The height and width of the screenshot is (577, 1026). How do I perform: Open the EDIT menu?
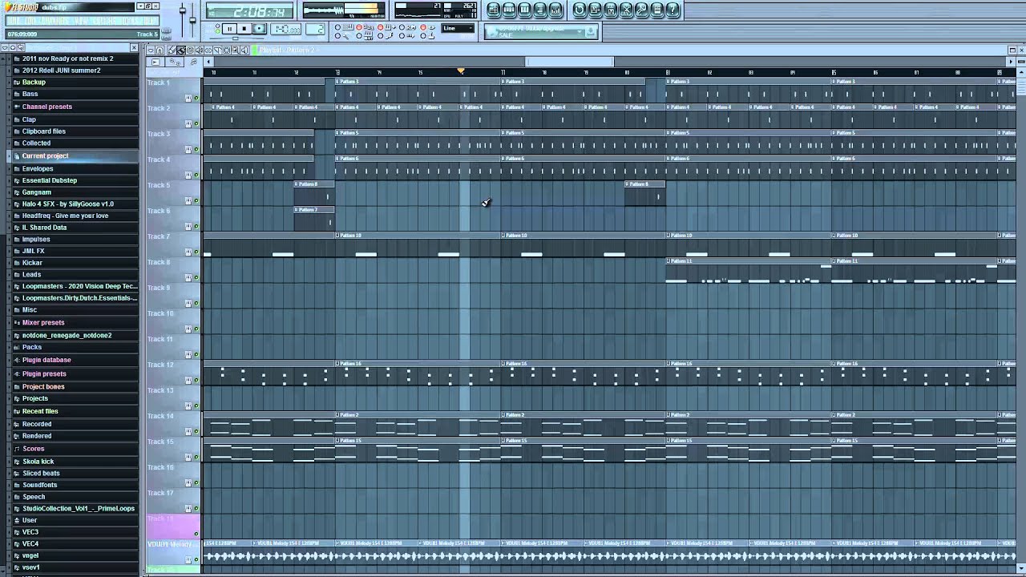click(30, 21)
